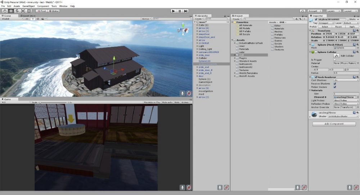Select the Move tool in toolbar
This screenshot has height=195, width=360.
11,11
